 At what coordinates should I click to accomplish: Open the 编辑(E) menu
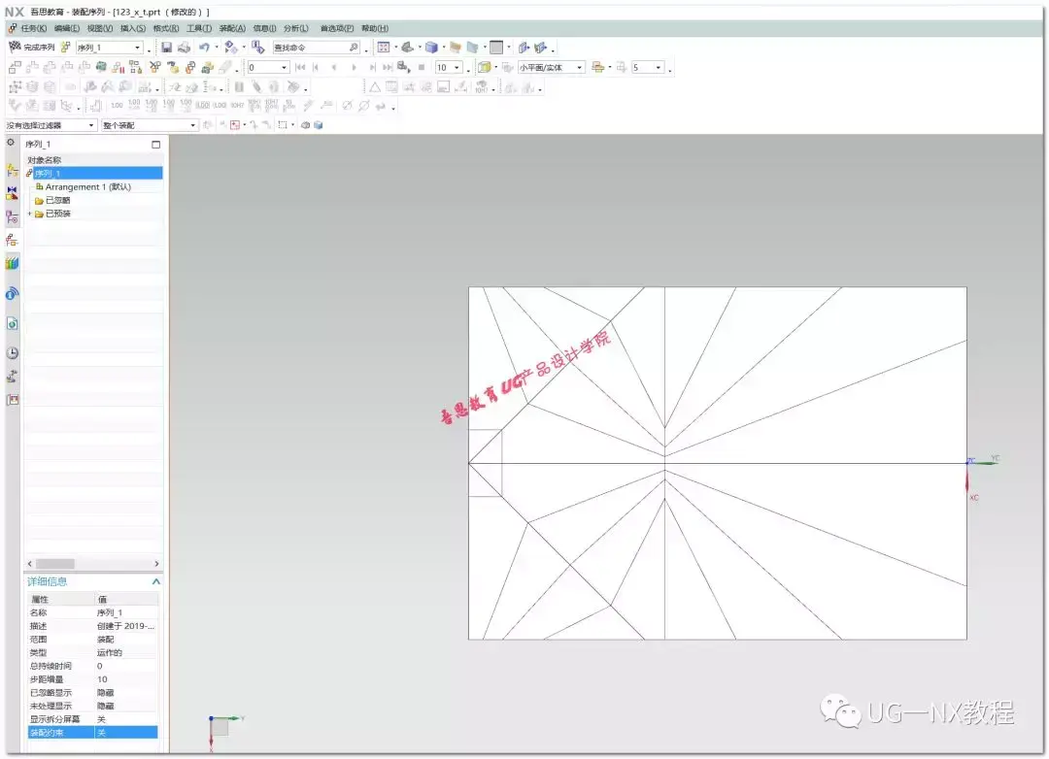(66, 28)
